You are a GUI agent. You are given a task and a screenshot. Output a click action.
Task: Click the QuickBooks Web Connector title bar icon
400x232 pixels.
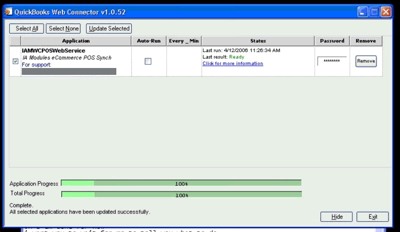(9, 11)
